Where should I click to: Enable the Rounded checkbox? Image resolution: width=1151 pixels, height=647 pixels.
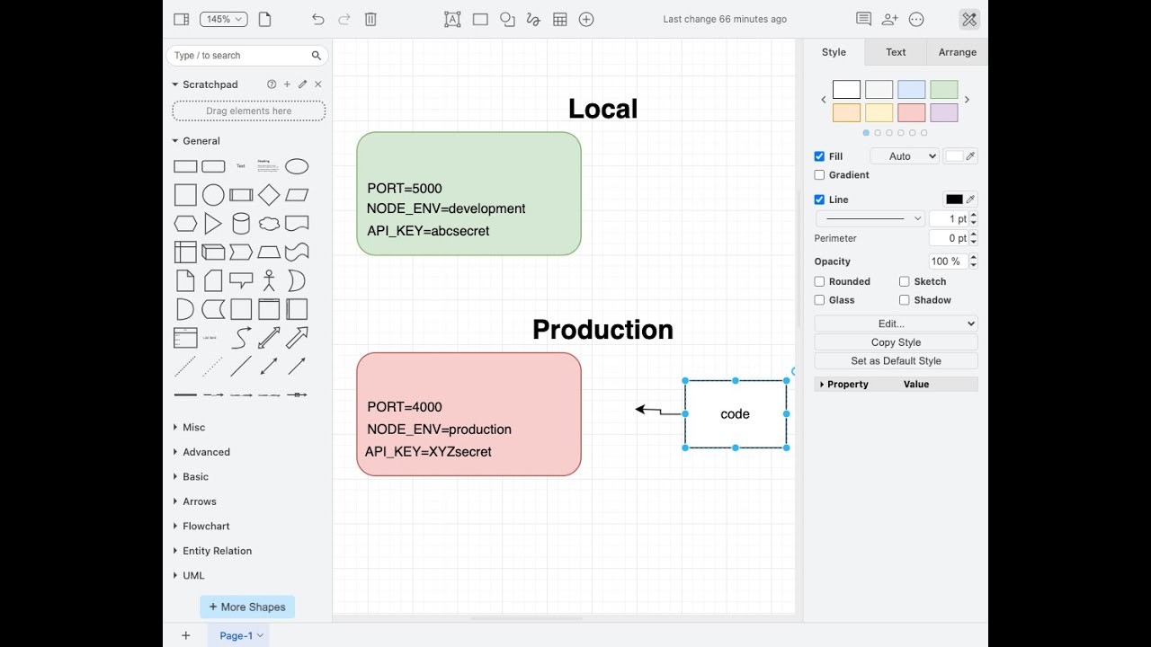819,281
